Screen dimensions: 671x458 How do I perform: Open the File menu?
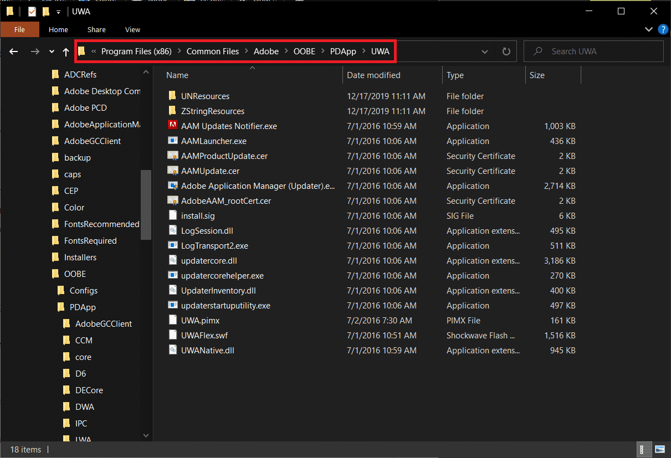(x=19, y=29)
